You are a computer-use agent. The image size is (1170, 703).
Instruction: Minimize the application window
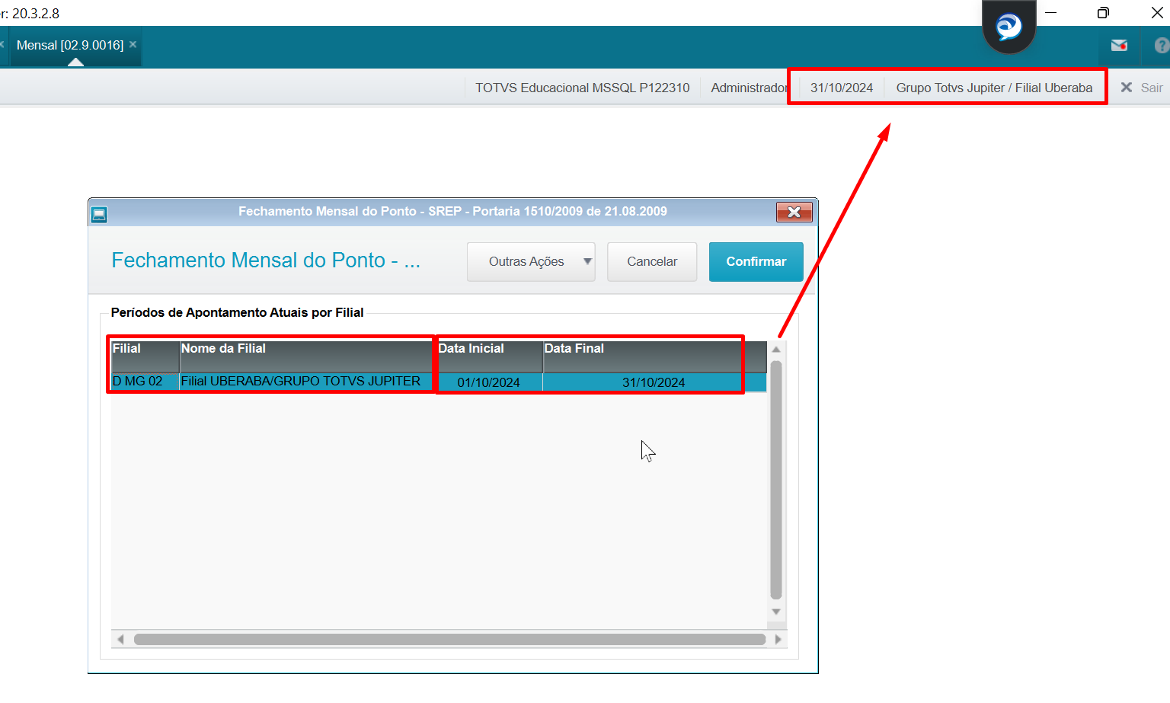click(x=1050, y=13)
